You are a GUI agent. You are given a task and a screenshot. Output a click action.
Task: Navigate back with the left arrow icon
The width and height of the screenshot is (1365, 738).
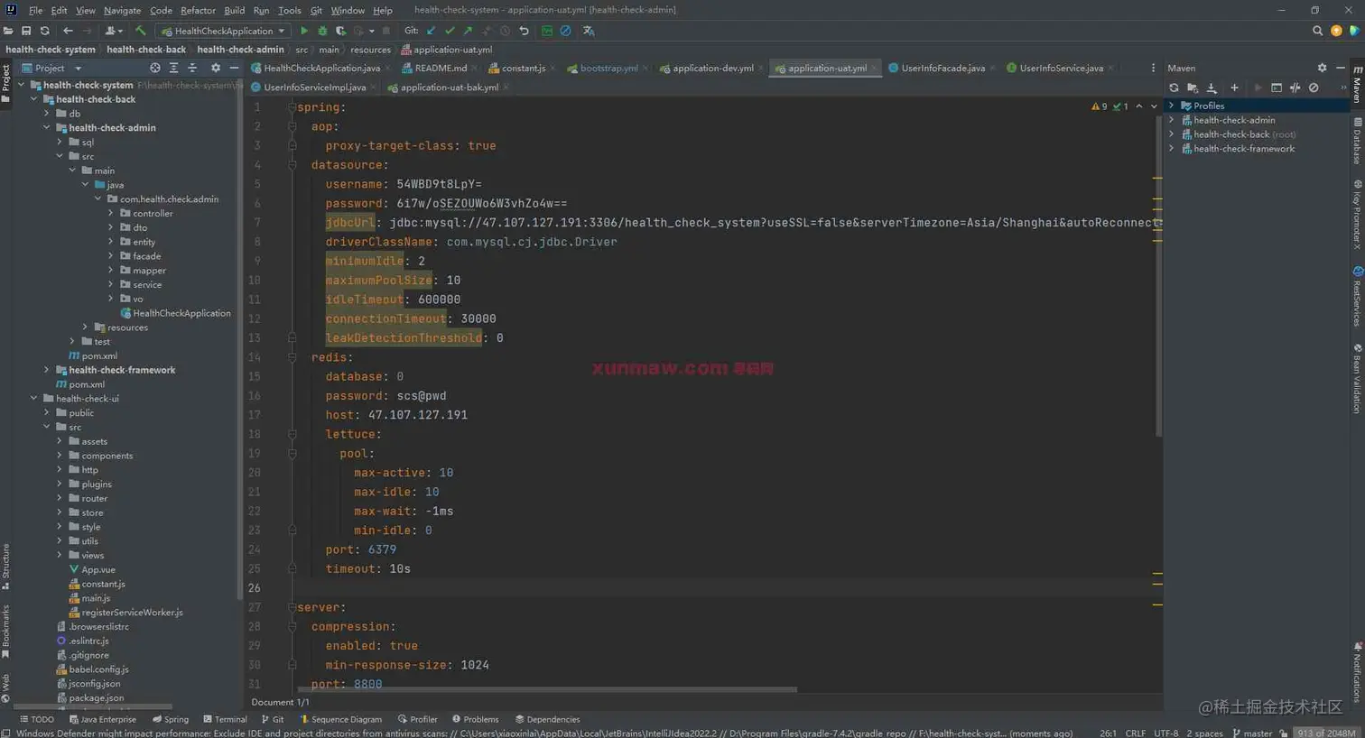[68, 31]
